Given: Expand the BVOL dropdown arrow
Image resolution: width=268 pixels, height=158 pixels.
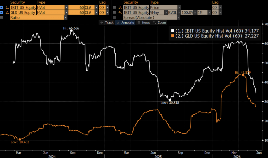Looking at the screenshot, I should coord(179,13).
